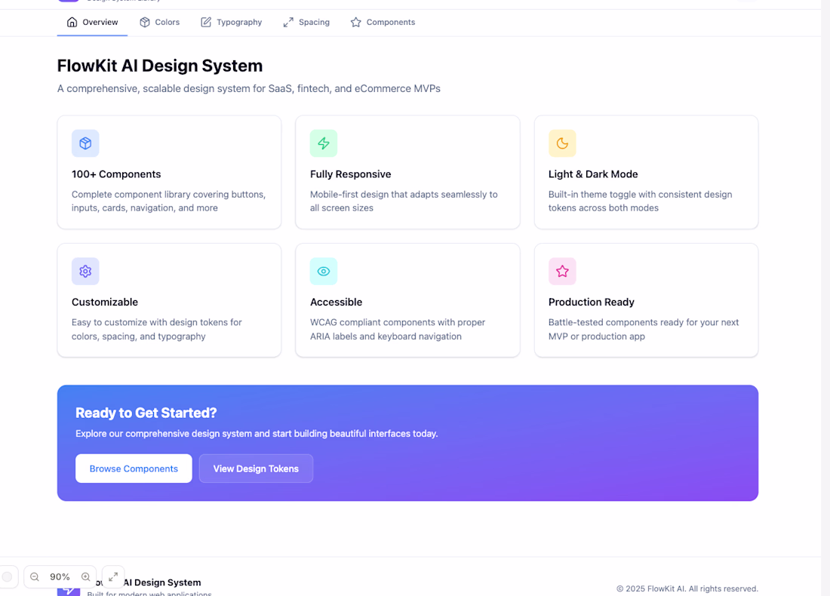Viewport: 830px width, 596px height.
Task: Click the star icon beside Components tab
Action: 355,22
